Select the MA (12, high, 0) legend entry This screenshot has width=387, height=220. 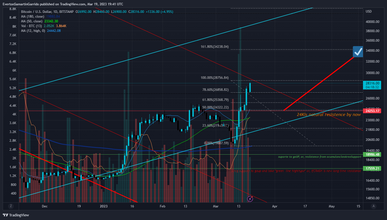click(33, 31)
